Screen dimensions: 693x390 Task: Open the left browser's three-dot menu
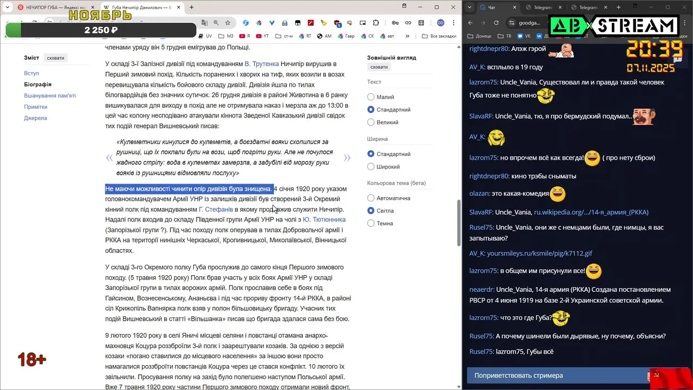coord(453,23)
